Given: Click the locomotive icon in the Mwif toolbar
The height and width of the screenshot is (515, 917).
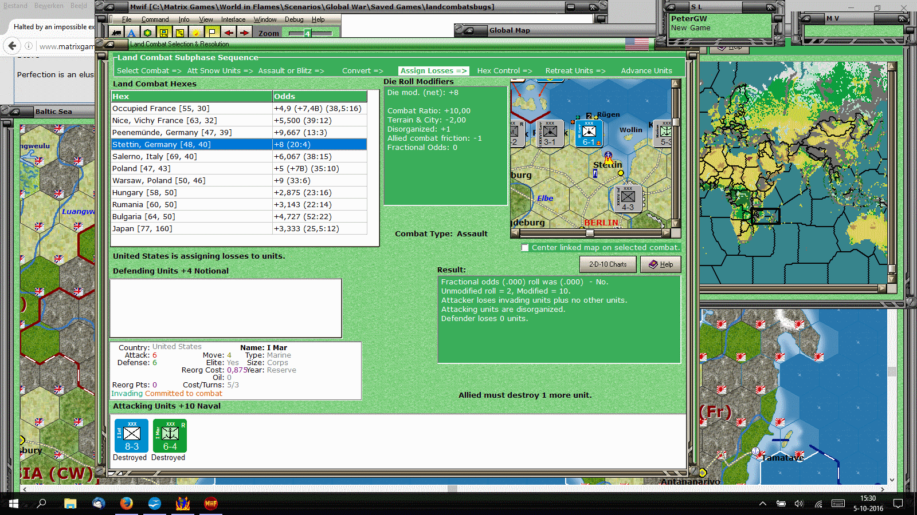Looking at the screenshot, I should [x=116, y=33].
